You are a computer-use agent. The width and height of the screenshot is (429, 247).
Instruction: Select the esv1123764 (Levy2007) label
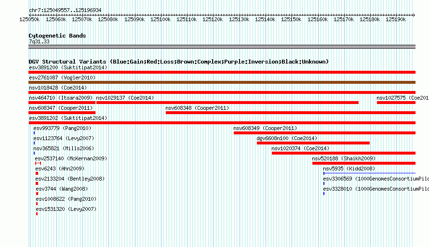tap(64, 138)
